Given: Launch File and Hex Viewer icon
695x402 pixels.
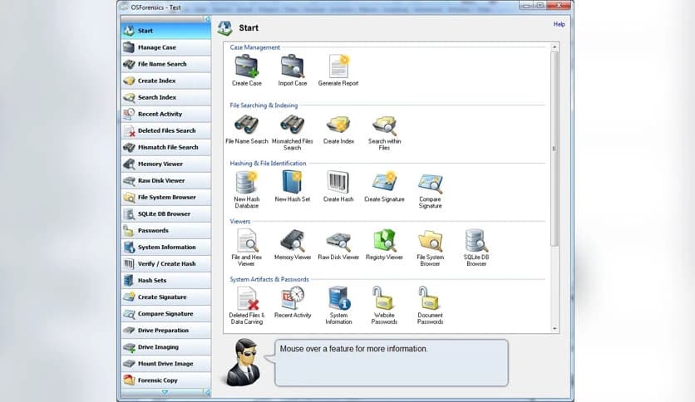Looking at the screenshot, I should [x=246, y=241].
